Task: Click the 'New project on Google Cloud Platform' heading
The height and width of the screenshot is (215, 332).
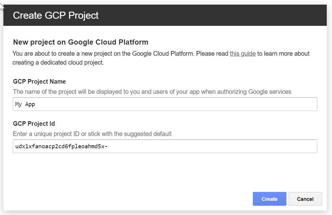Action: [x=81, y=42]
